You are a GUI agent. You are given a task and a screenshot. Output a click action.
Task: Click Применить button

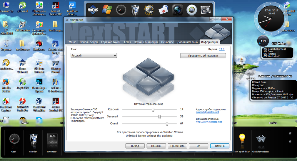(178, 146)
